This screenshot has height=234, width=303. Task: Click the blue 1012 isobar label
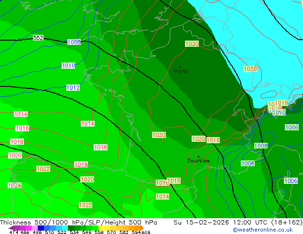(73, 88)
